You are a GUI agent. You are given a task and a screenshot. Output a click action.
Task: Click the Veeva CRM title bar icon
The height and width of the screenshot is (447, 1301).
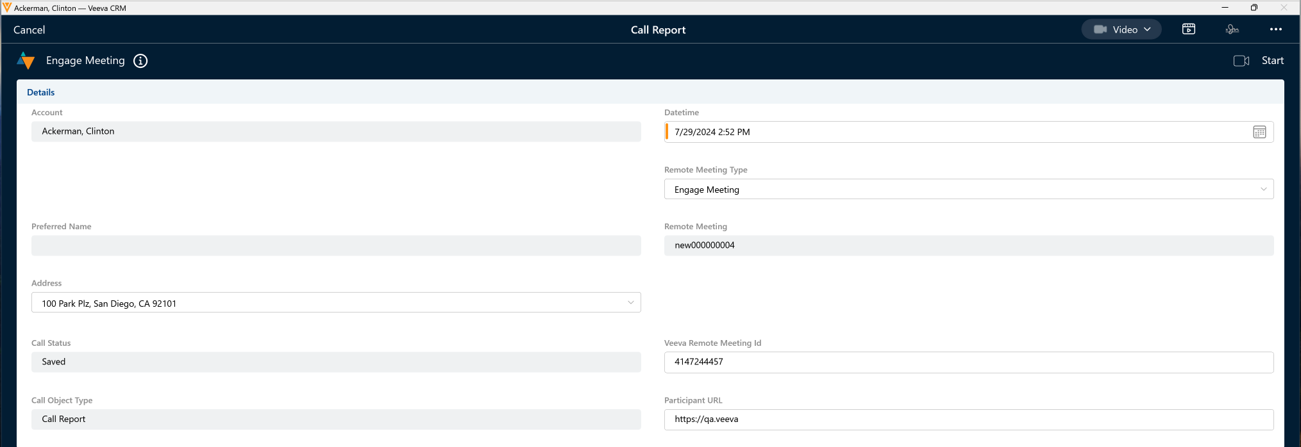click(x=7, y=8)
